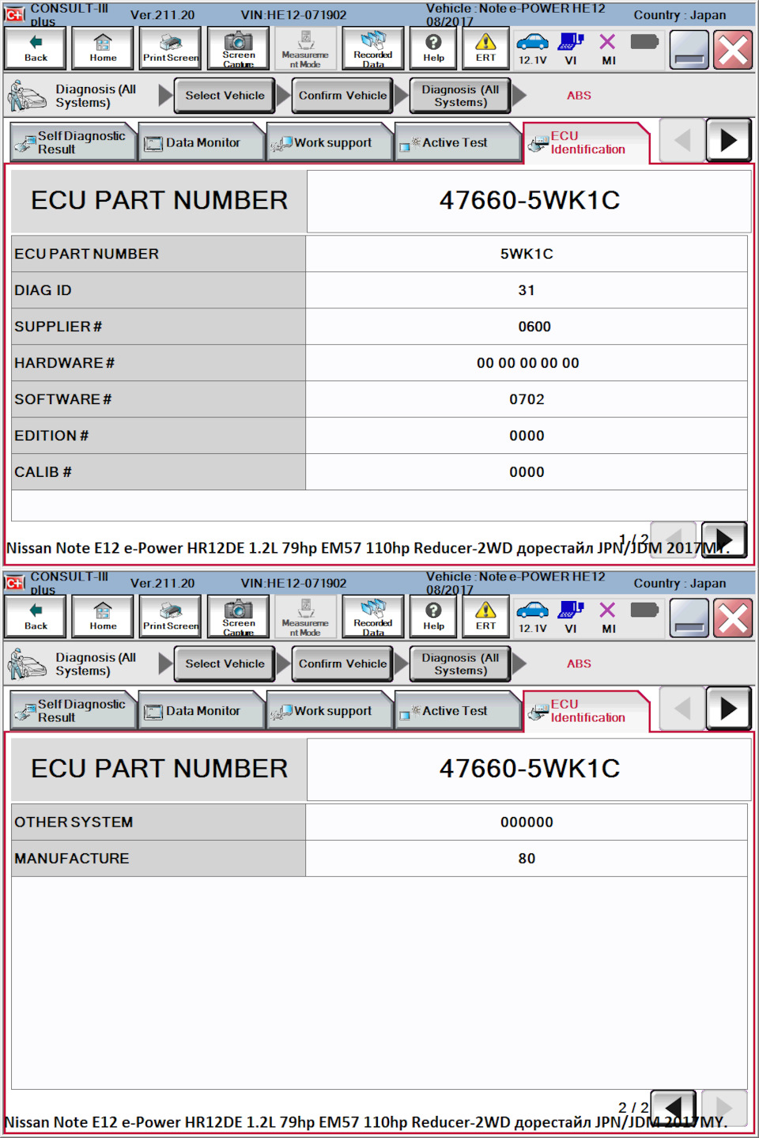Click 12.1V car battery icon, upper window
Screen dimensions: 759x1138
(x=532, y=48)
